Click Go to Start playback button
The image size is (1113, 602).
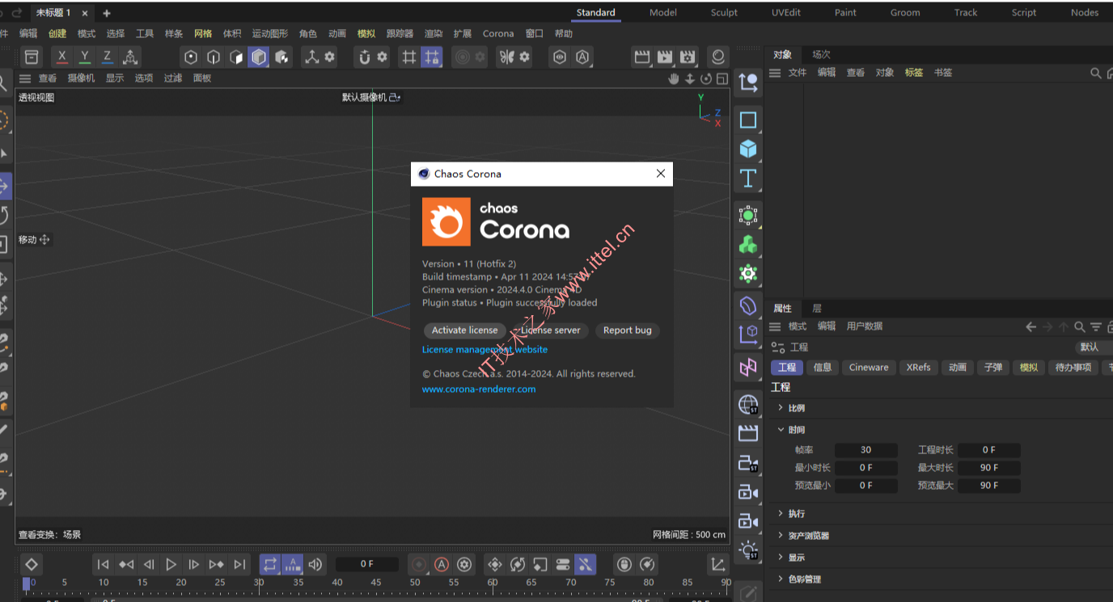(103, 564)
